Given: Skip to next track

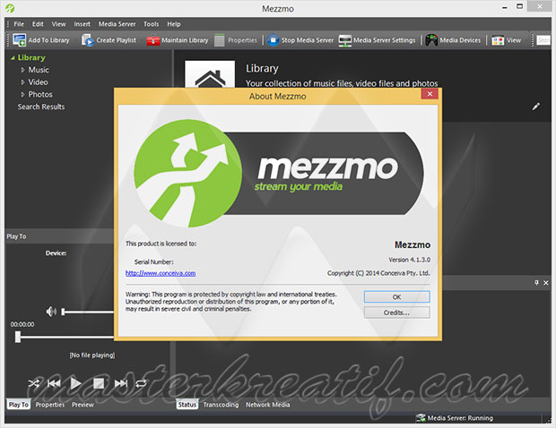Looking at the screenshot, I should pos(121,383).
